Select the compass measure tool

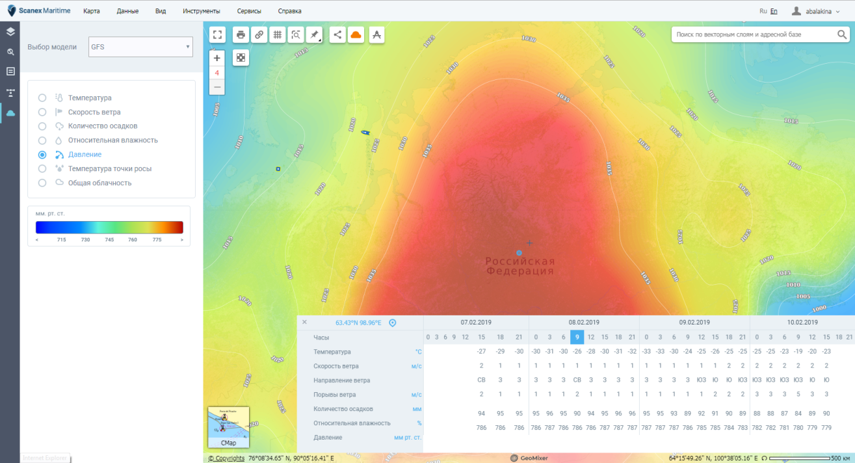coord(376,35)
